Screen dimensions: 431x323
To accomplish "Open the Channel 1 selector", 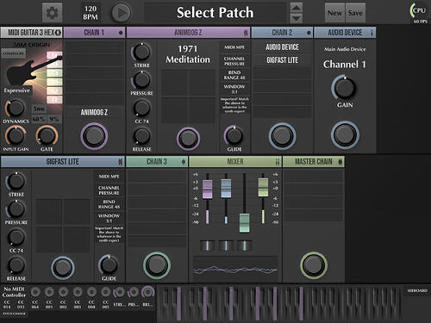I will tap(345, 65).
